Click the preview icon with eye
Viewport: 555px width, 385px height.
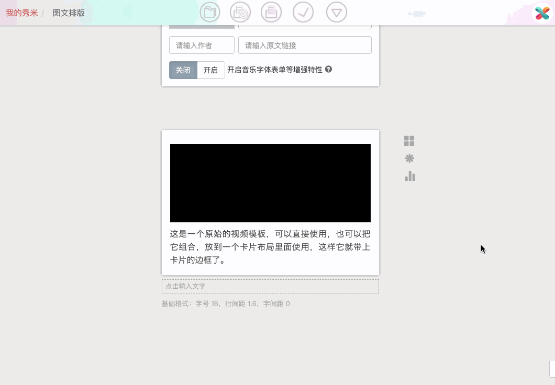click(x=240, y=12)
